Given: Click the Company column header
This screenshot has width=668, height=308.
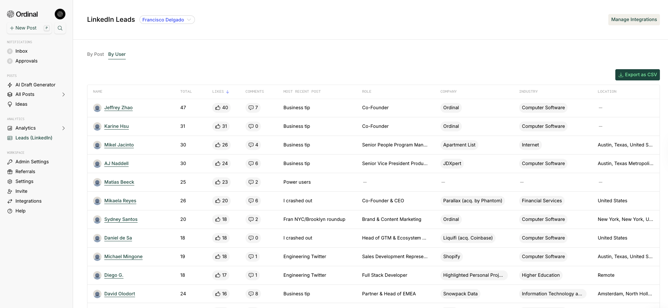Looking at the screenshot, I should click(448, 92).
